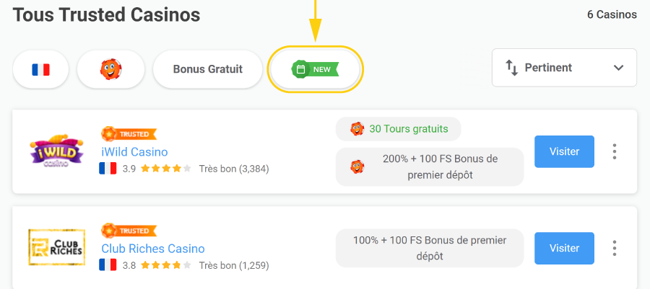Open the Club Riches Casino link
The height and width of the screenshot is (289, 650).
[152, 249]
